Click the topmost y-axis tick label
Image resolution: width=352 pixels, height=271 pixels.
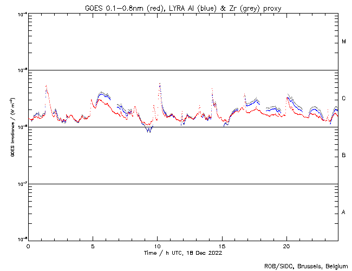pyautogui.click(x=22, y=14)
